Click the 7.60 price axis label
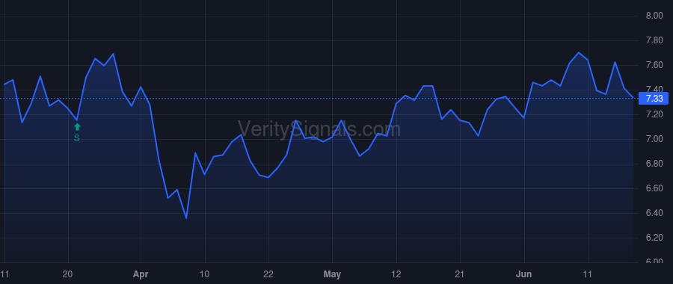This screenshot has width=673, height=284. pos(654,65)
